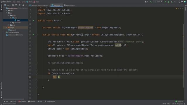
Task: Click the Build project hammer icon
Action: pyautogui.click(x=151, y=2)
